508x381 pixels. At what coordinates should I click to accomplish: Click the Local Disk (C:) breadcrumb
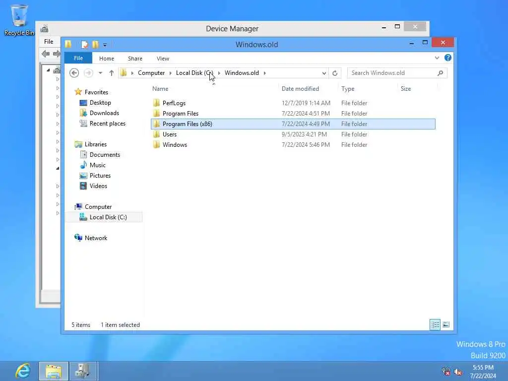click(194, 73)
